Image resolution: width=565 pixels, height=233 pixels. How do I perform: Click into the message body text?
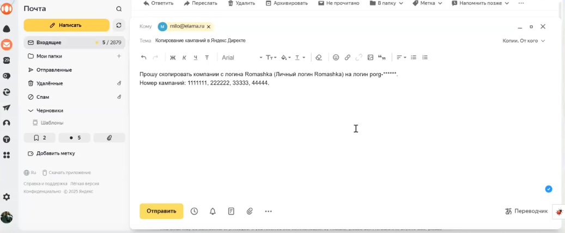click(269, 79)
